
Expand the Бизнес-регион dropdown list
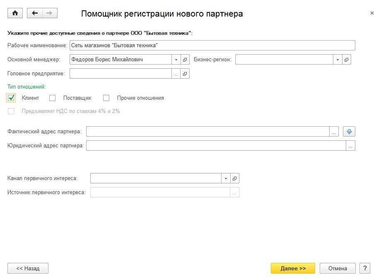(x=338, y=60)
